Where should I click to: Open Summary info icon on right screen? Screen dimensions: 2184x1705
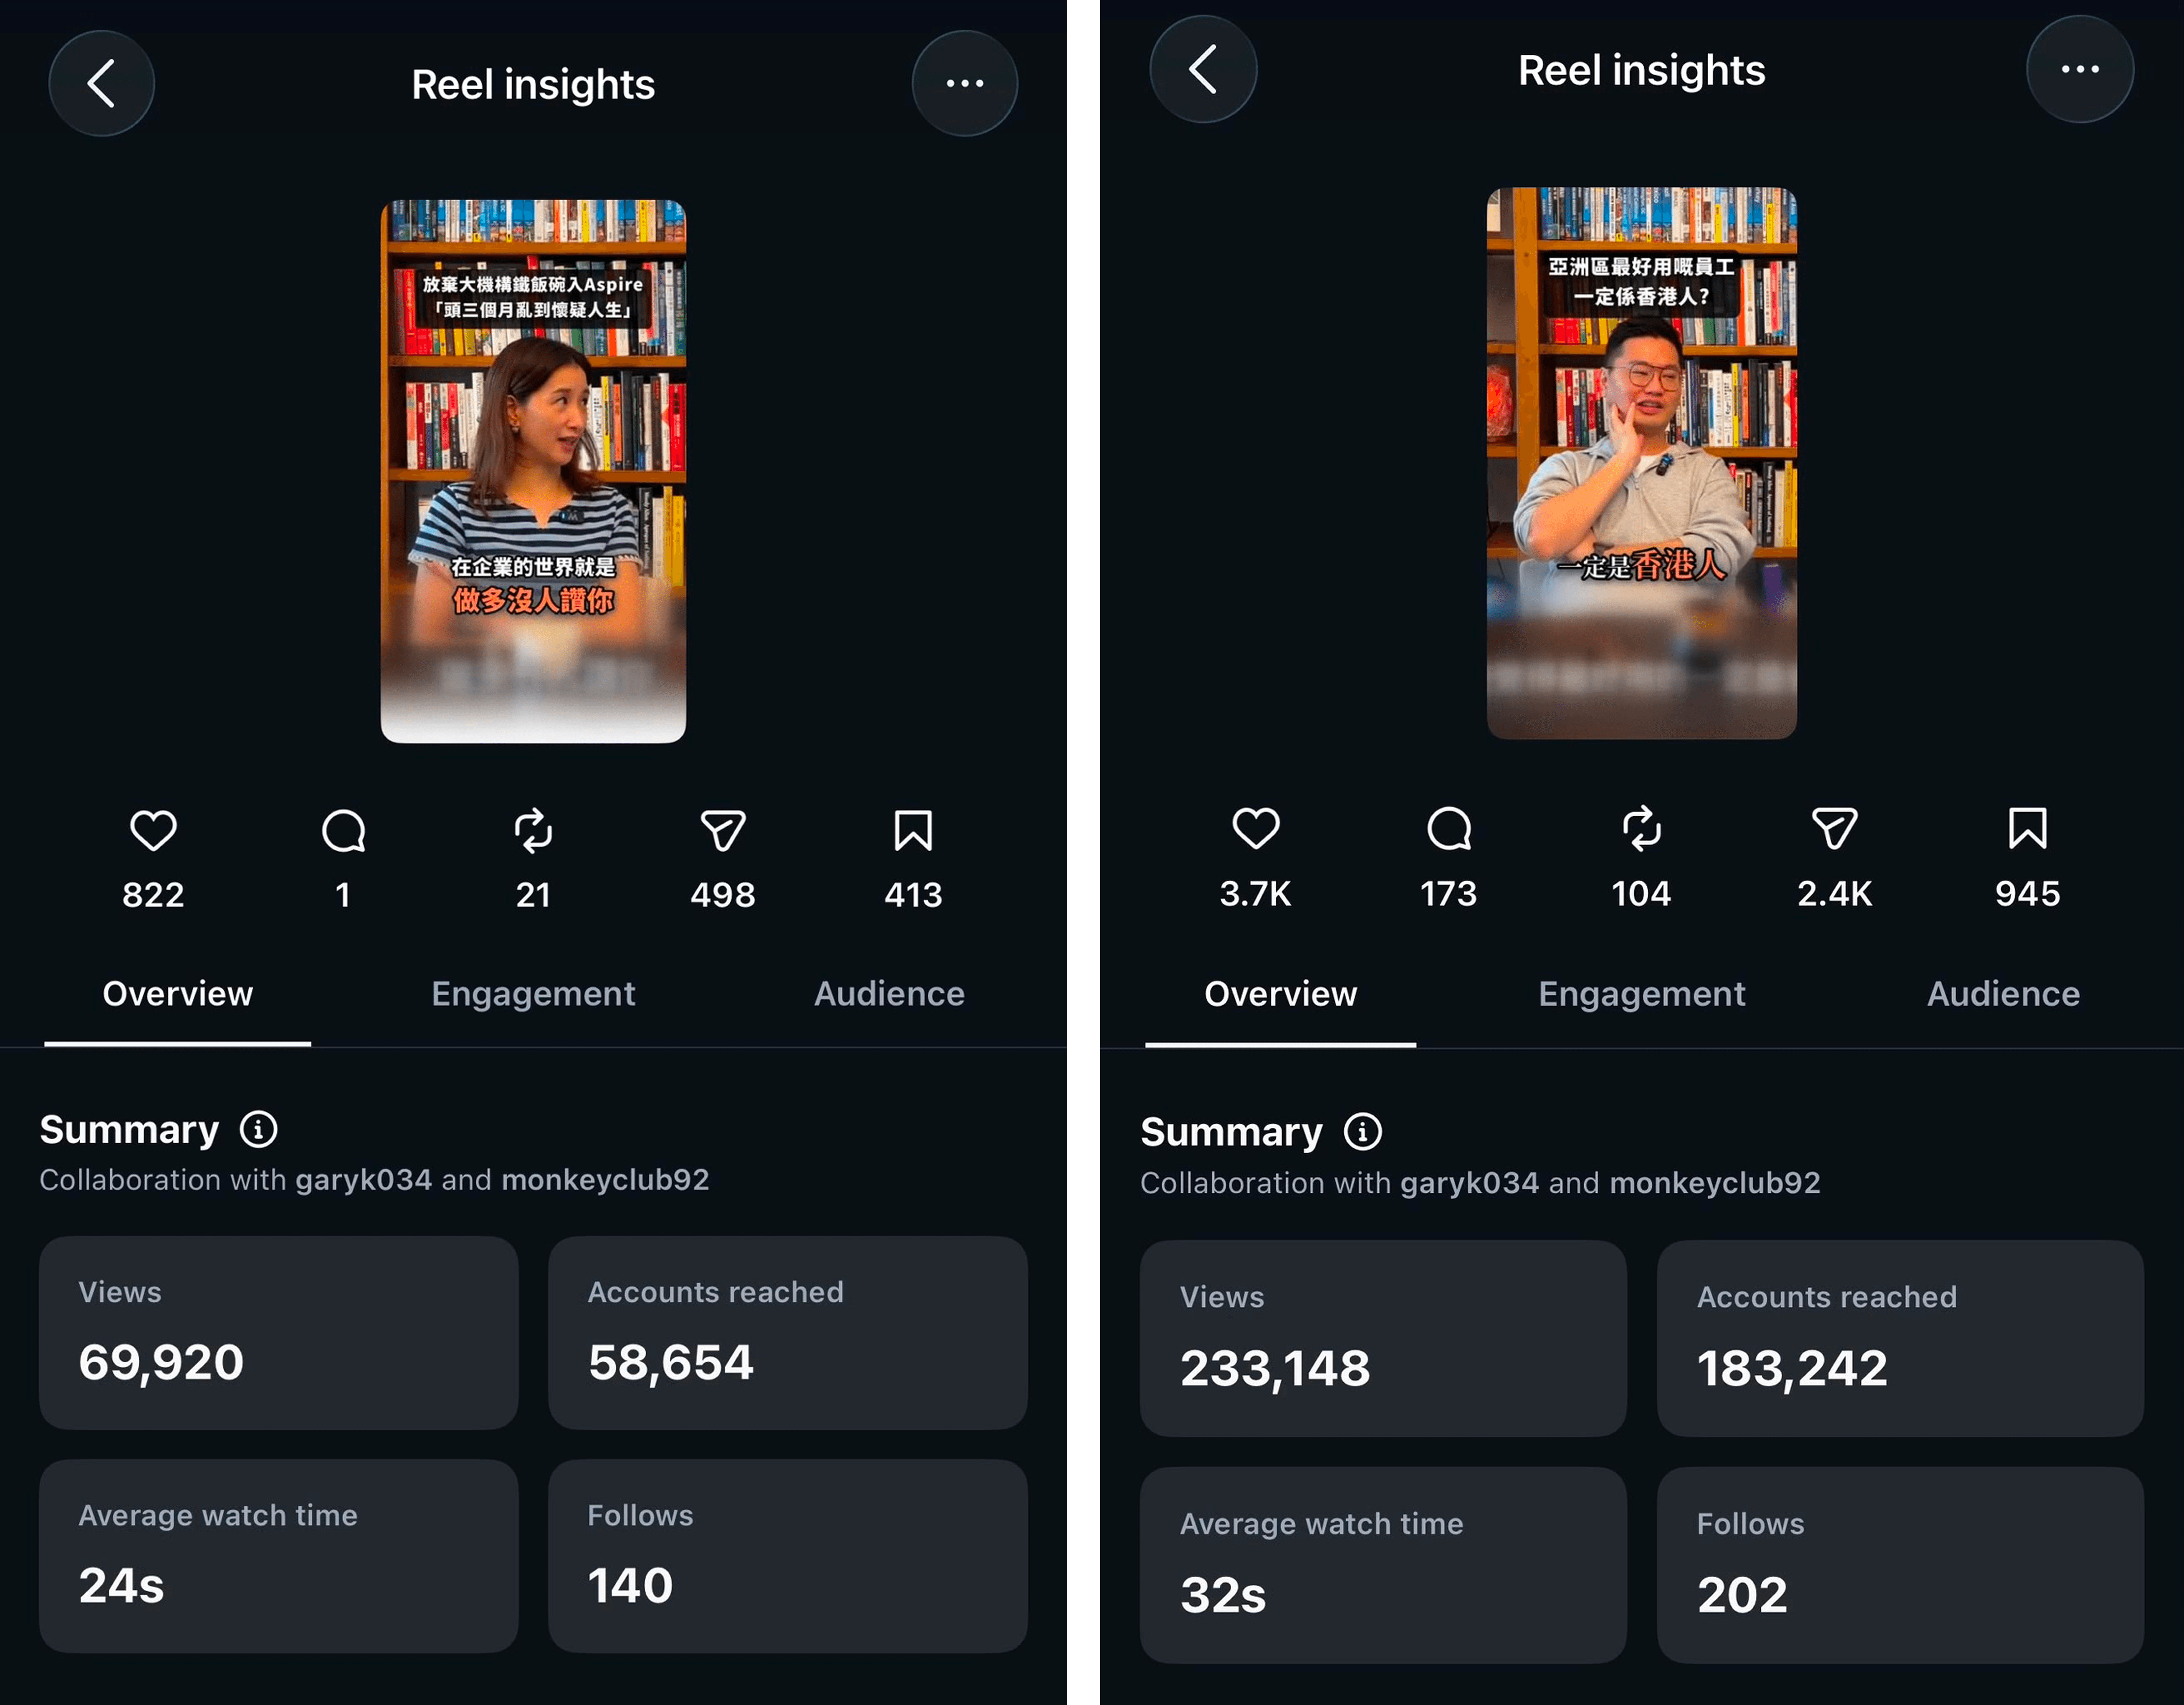point(1363,1132)
